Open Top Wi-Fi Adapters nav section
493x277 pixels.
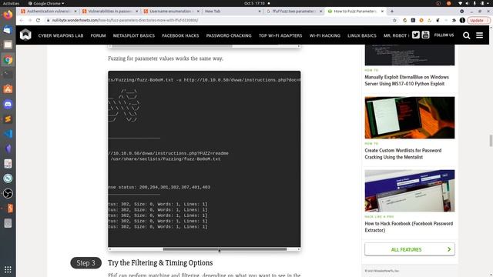(280, 35)
